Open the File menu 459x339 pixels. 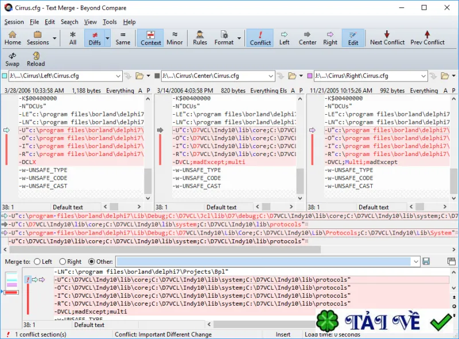(x=34, y=22)
